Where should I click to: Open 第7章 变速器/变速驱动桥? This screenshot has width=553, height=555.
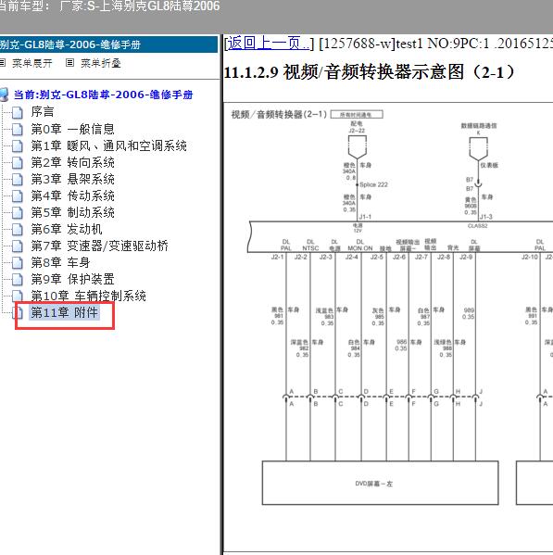tap(99, 246)
